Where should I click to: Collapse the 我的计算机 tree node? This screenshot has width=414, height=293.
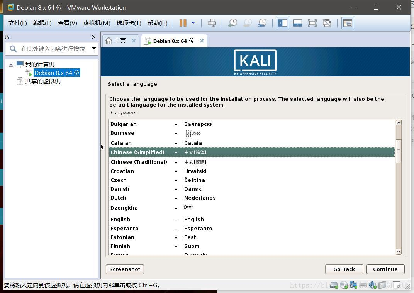click(x=11, y=64)
